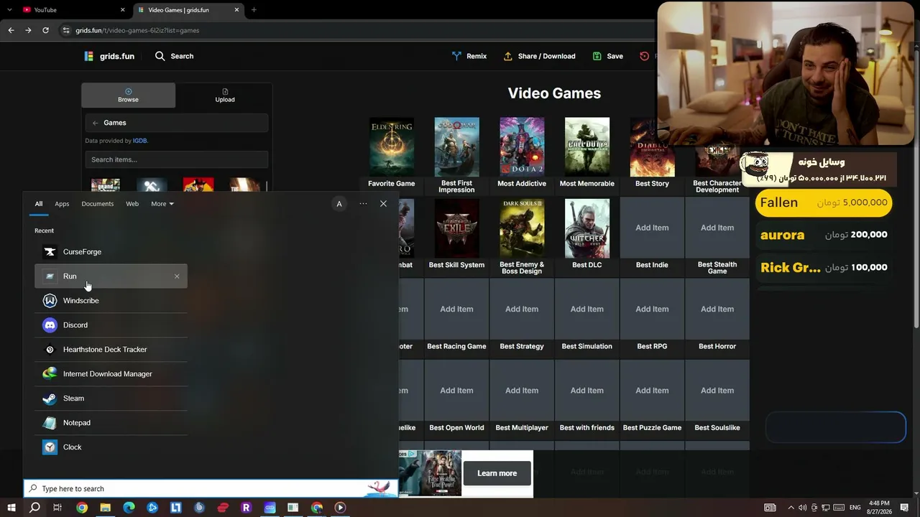
Task: Close the Video Games browser tab
Action: coord(236,10)
